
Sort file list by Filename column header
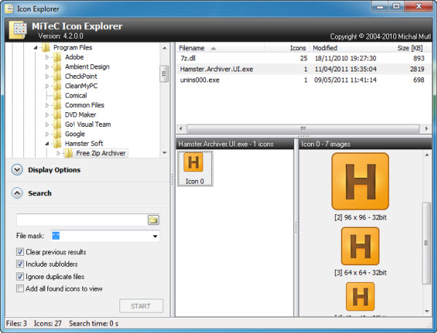(219, 47)
